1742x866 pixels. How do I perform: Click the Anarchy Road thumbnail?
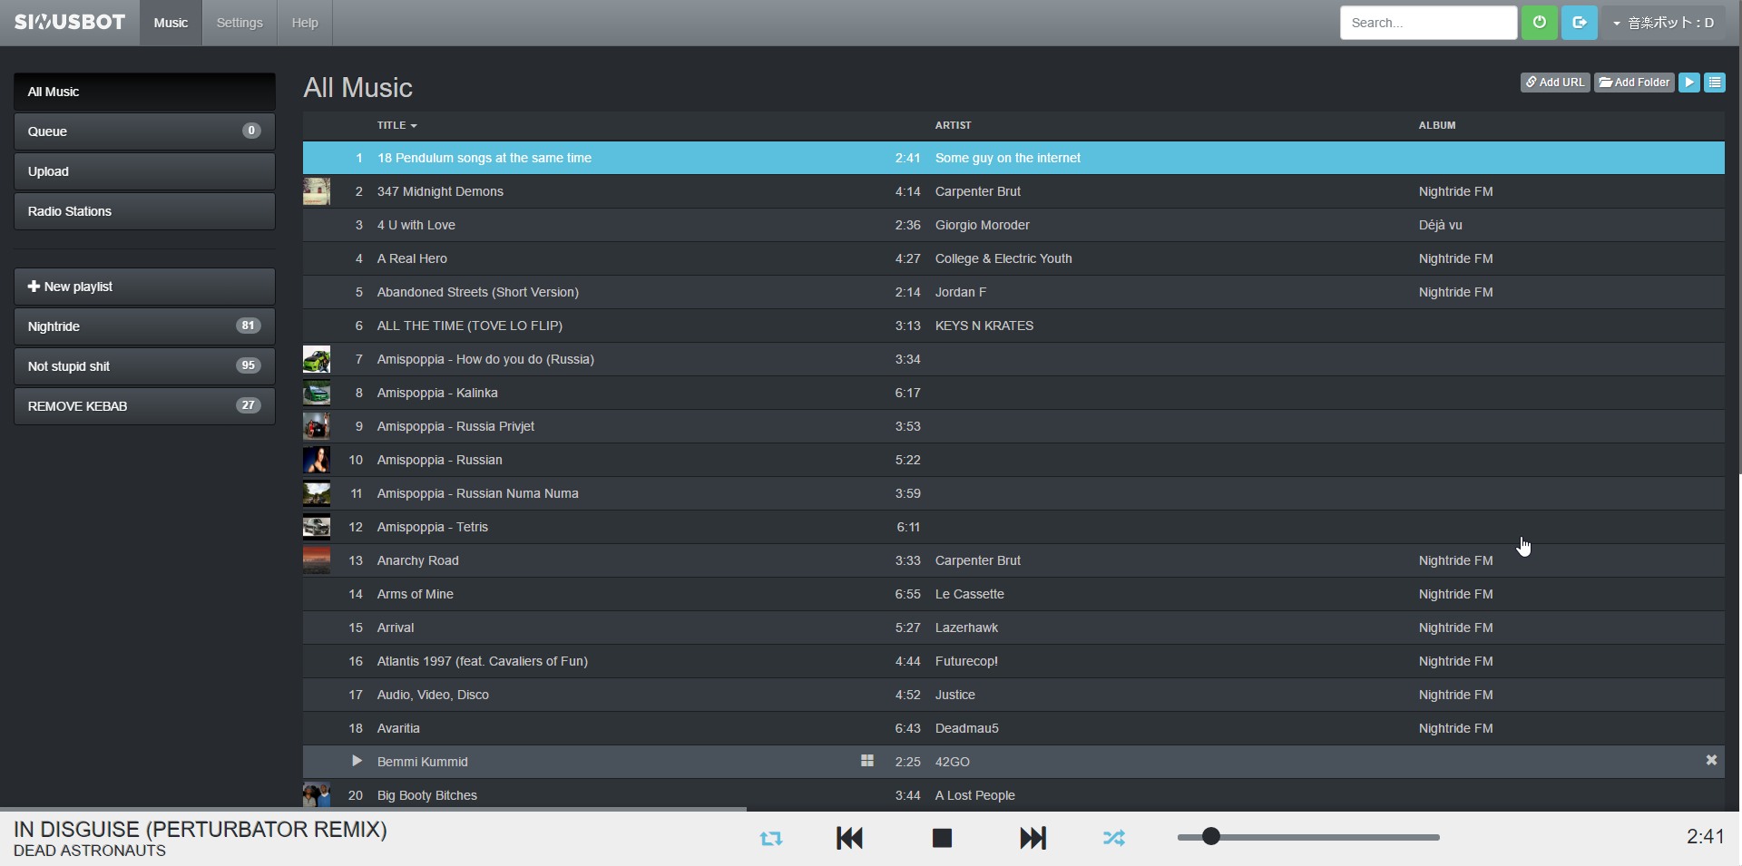(317, 560)
